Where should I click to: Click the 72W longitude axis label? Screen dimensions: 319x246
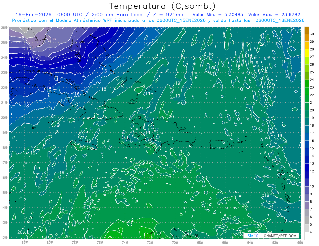pyautogui.click(x=150, y=242)
